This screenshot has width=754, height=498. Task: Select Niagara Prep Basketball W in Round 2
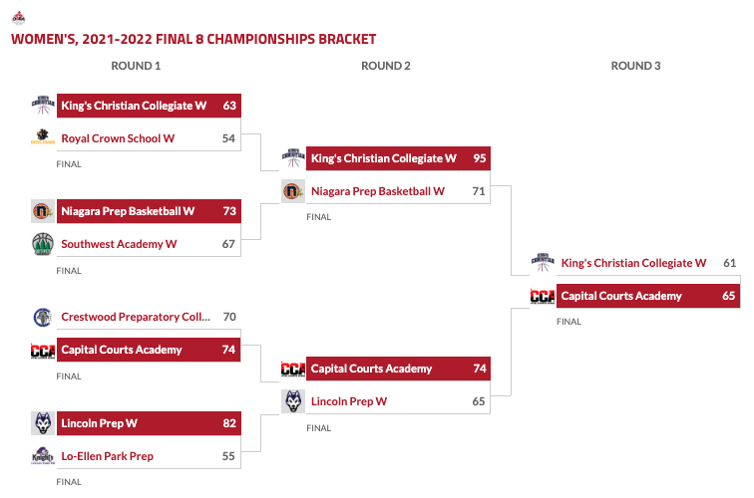click(377, 191)
